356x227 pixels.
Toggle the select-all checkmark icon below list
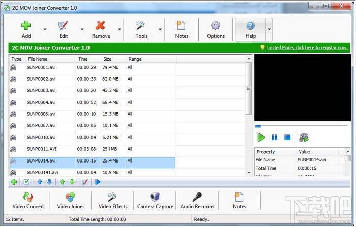pyautogui.click(x=26, y=182)
